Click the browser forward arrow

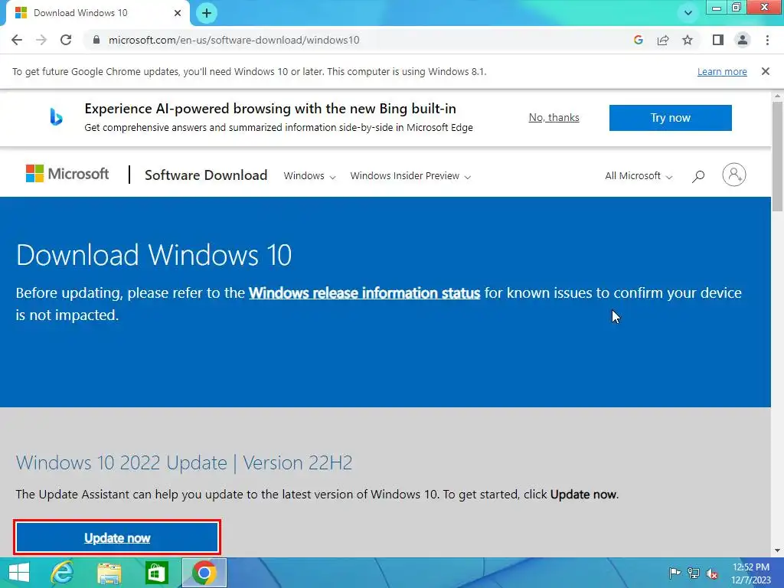pos(41,40)
